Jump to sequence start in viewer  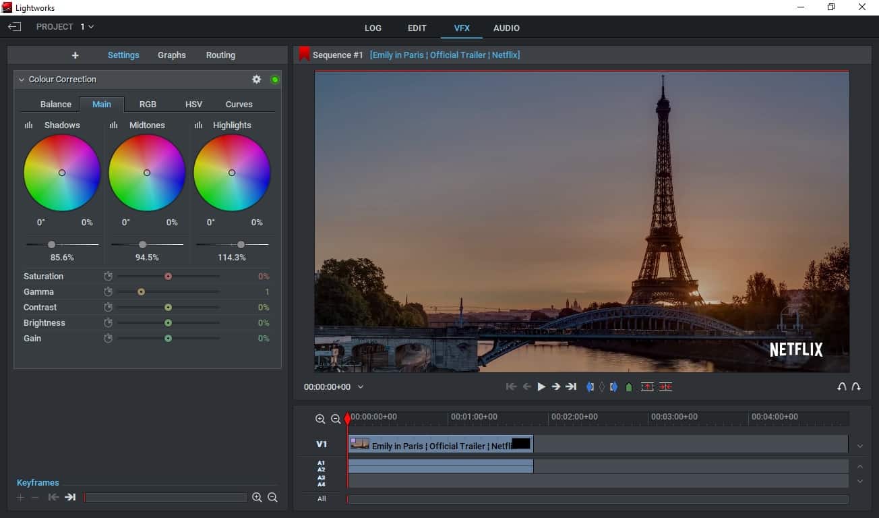511,386
